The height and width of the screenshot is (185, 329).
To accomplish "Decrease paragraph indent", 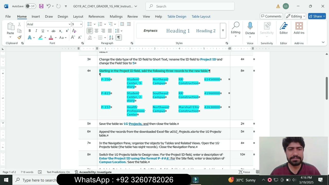I will click(x=122, y=24).
